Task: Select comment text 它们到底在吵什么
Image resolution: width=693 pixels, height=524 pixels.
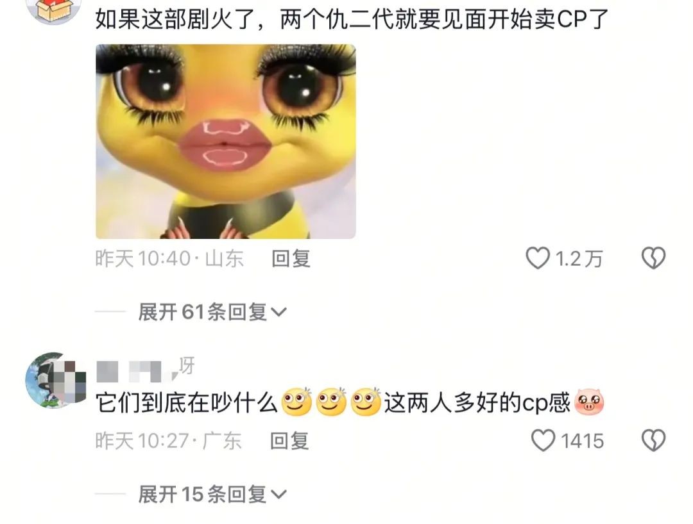Action: (187, 403)
